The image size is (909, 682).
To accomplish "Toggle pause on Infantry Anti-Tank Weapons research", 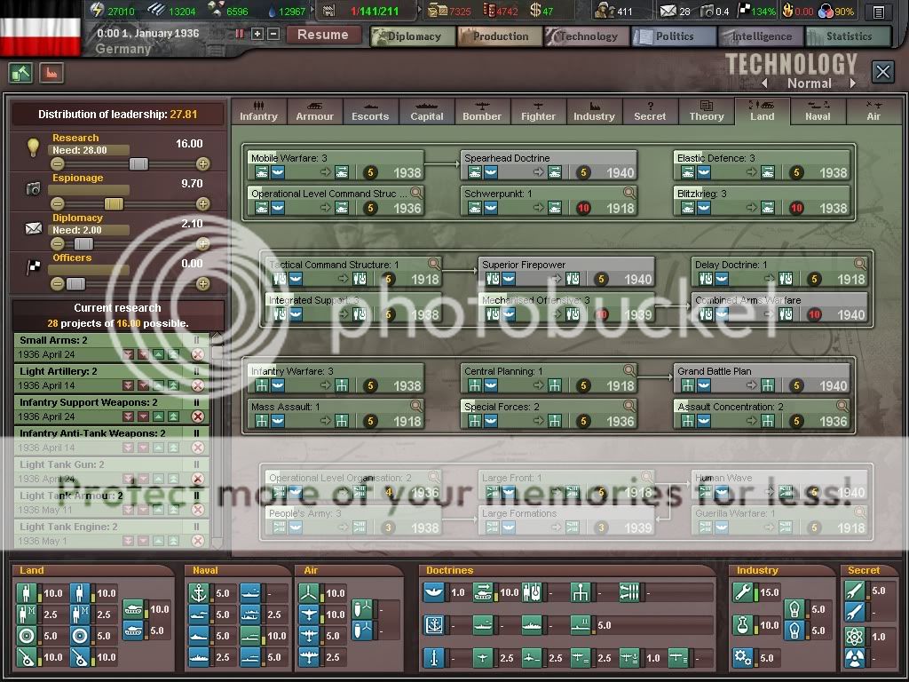I will click(x=196, y=433).
